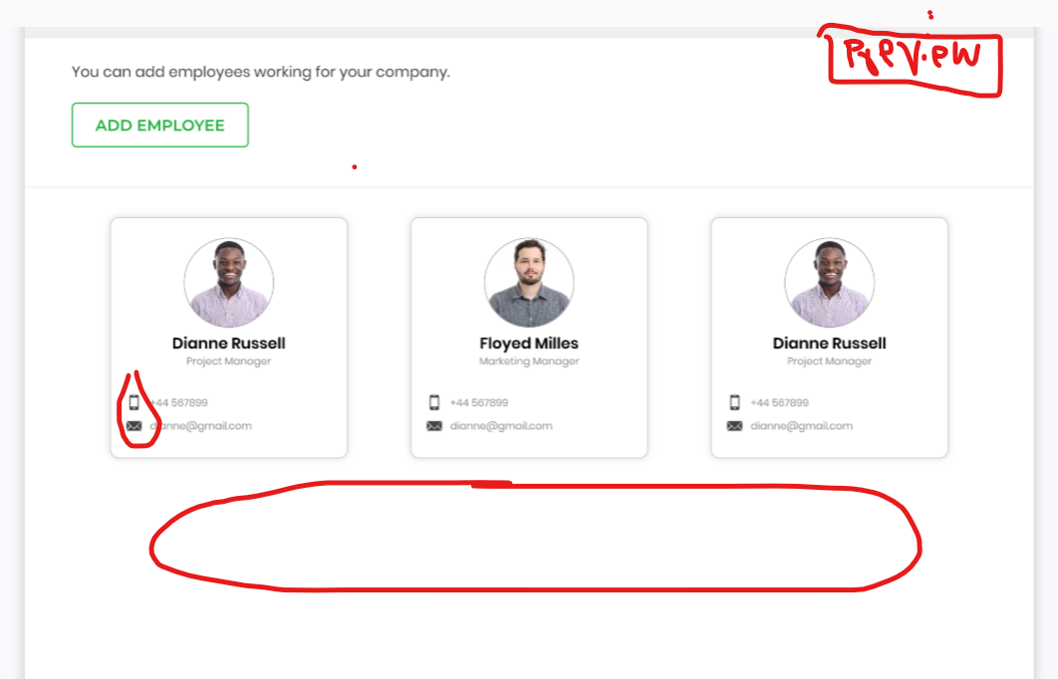Click the email address on Floyed Milles card
The width and height of the screenshot is (1058, 679).
tap(501, 426)
